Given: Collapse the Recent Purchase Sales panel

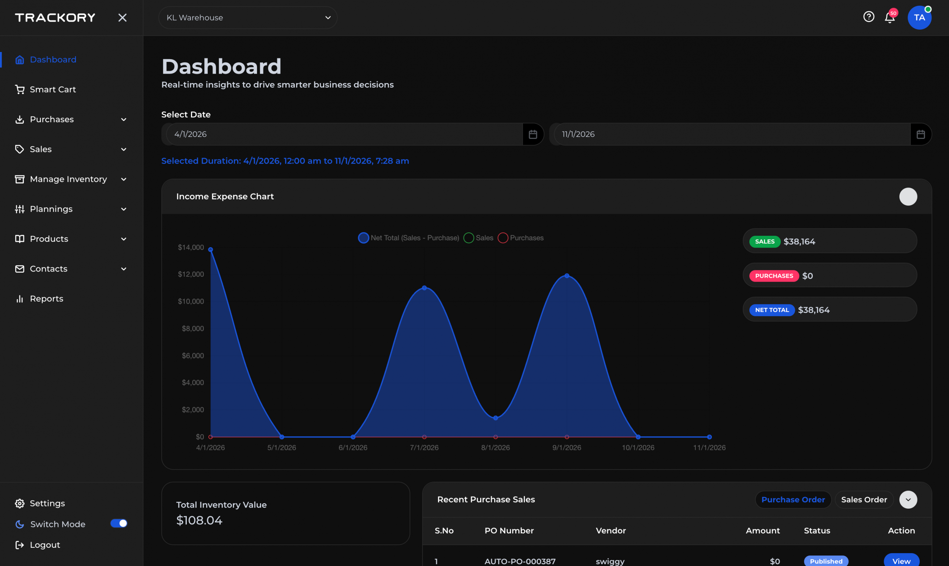Looking at the screenshot, I should point(908,499).
